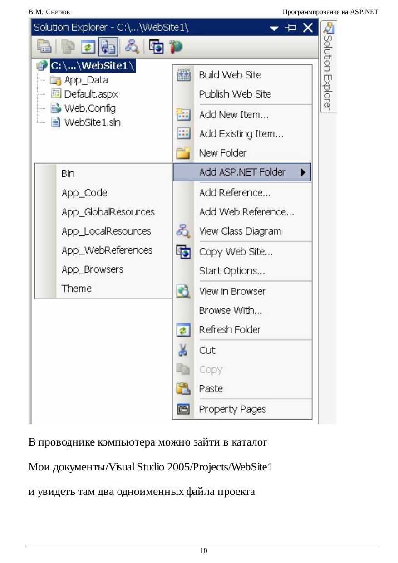Choose Build Web Site from context menu
The width and height of the screenshot is (398, 563).
click(230, 75)
